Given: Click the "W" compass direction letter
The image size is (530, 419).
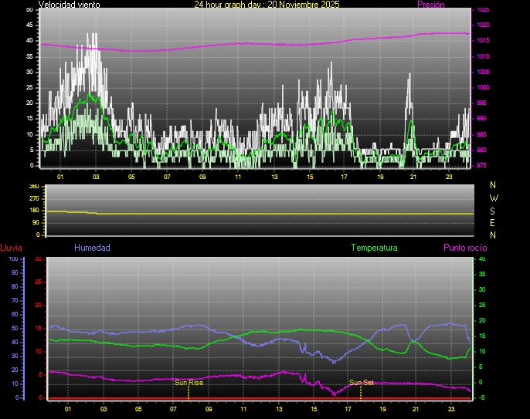Looking at the screenshot, I should coord(494,198).
